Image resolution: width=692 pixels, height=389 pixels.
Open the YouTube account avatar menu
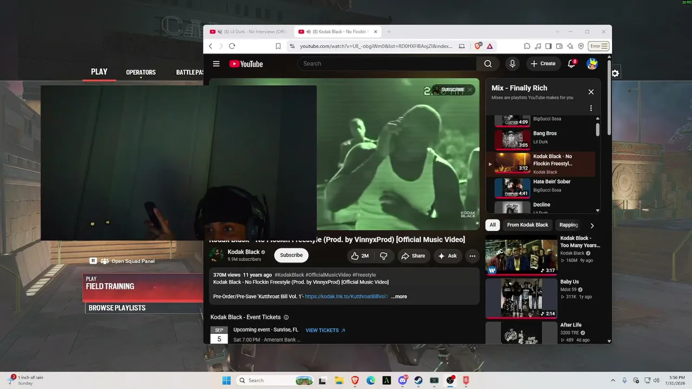592,64
